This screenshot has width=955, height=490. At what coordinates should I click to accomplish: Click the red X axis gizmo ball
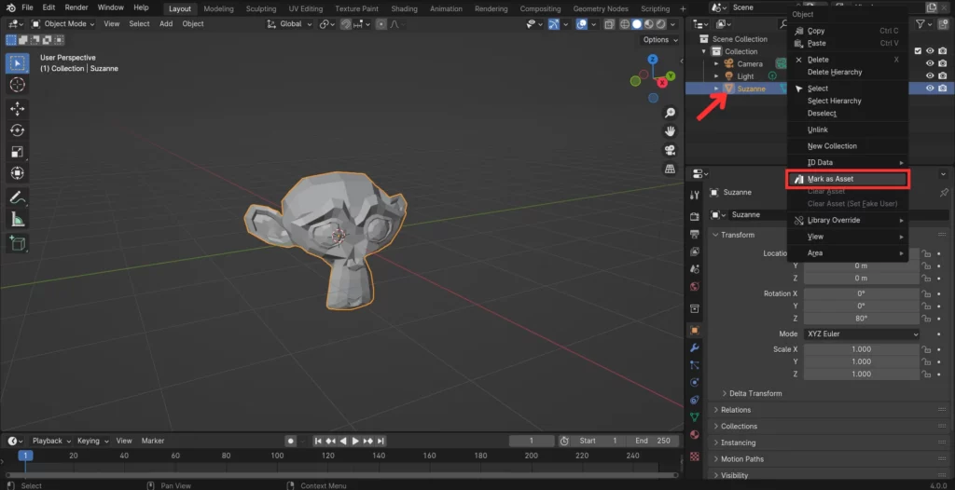click(x=662, y=83)
